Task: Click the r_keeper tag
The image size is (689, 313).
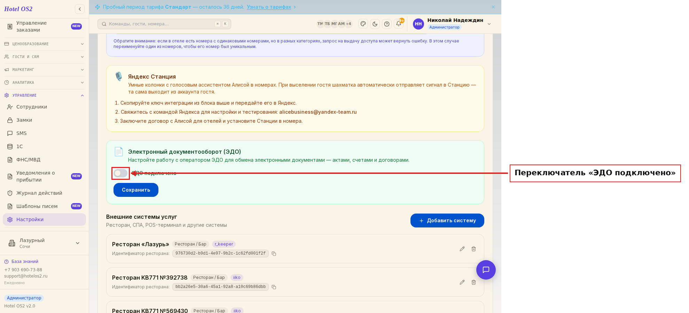Action: 224,244
